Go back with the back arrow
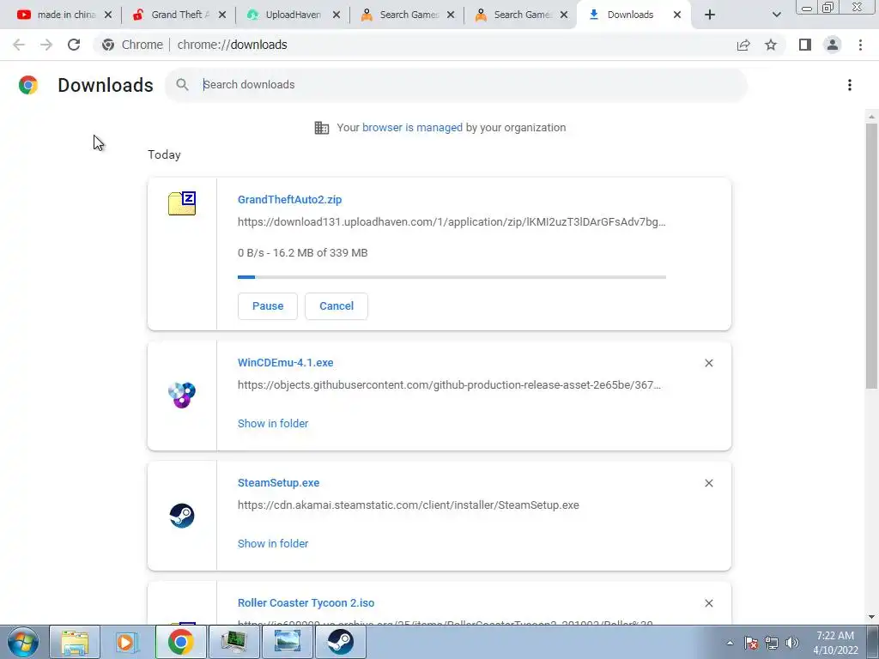Image resolution: width=879 pixels, height=659 pixels. (x=19, y=45)
